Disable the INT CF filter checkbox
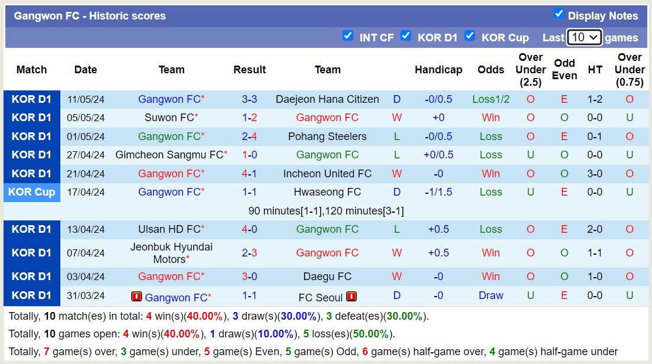The image size is (652, 364). click(348, 36)
